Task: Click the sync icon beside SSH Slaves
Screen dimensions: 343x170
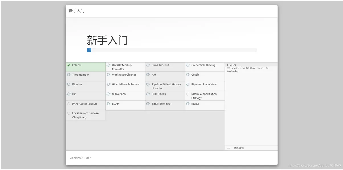Action: click(x=148, y=94)
